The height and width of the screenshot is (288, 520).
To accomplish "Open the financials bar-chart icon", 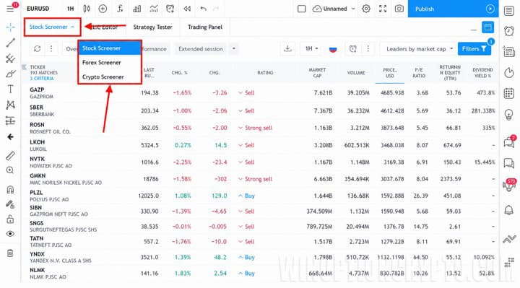I will tap(136, 9).
